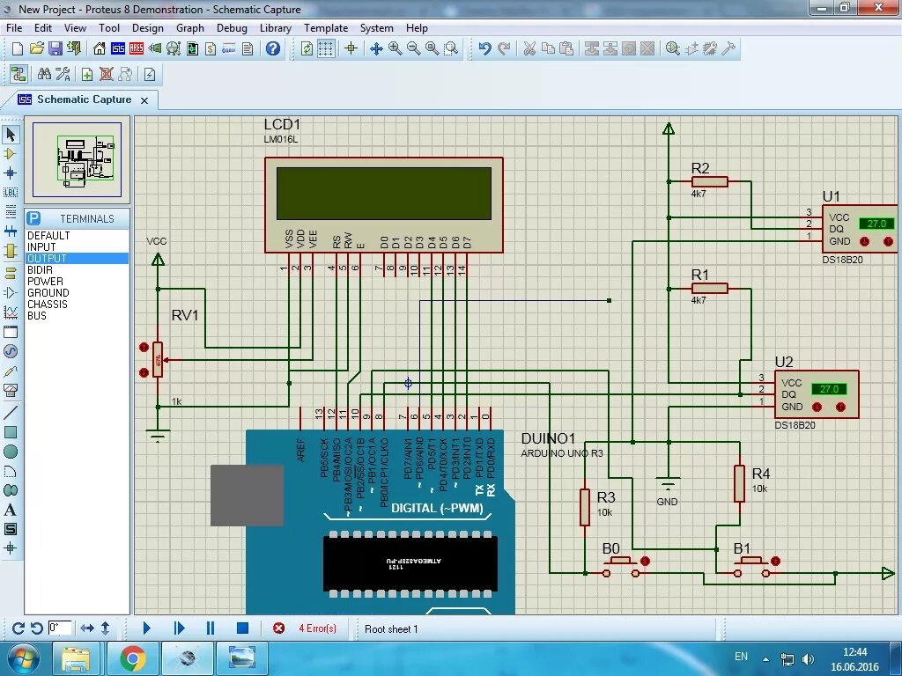The width and height of the screenshot is (902, 676).
Task: Open the 4 Error(s) message log
Action: 317,628
